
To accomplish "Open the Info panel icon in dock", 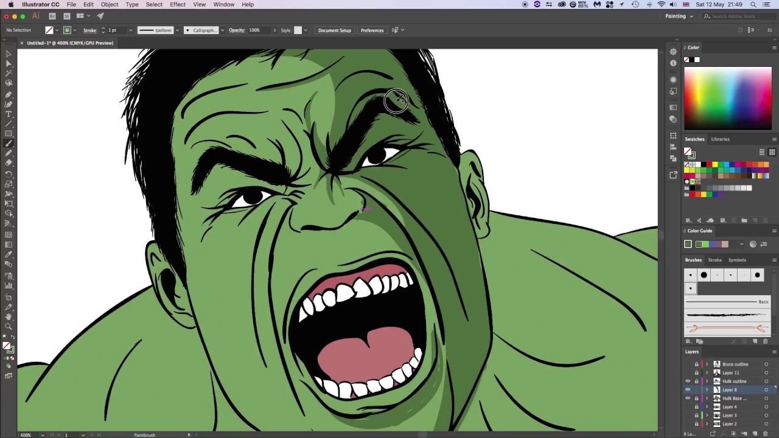I will pyautogui.click(x=673, y=63).
